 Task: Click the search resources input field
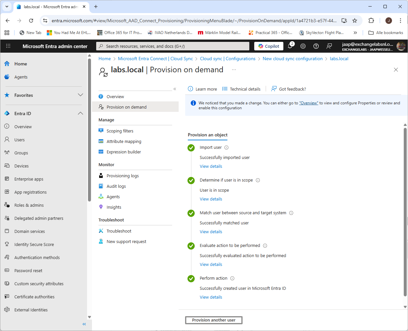click(173, 46)
